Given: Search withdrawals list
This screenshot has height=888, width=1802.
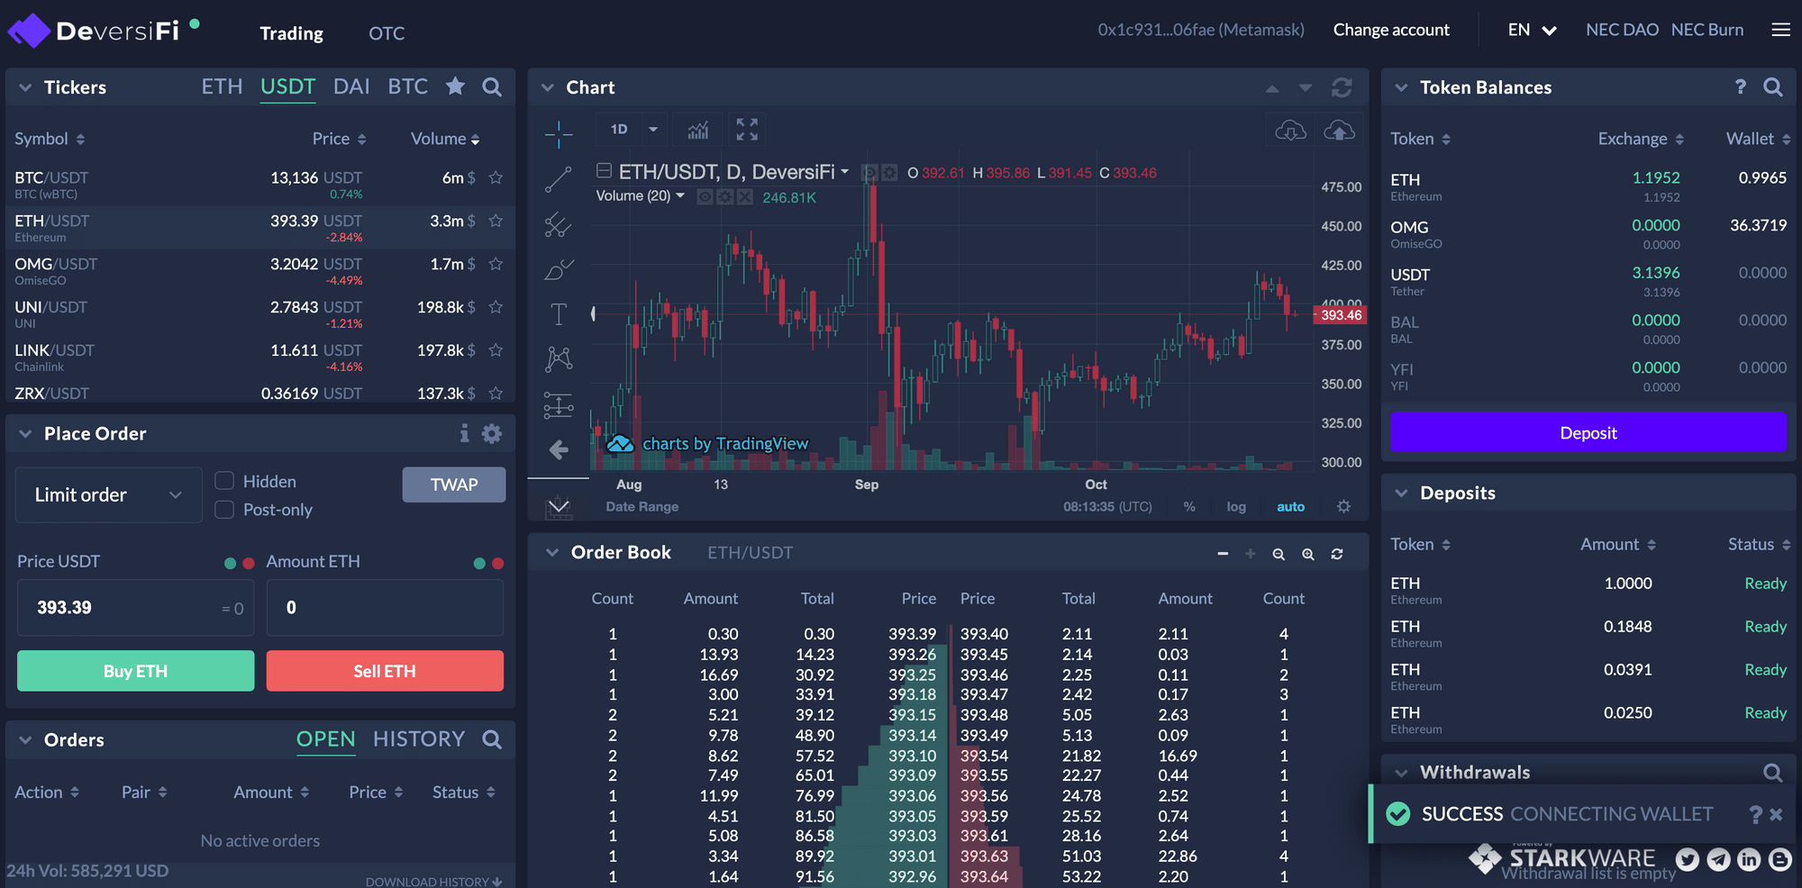Looking at the screenshot, I should pos(1773,772).
